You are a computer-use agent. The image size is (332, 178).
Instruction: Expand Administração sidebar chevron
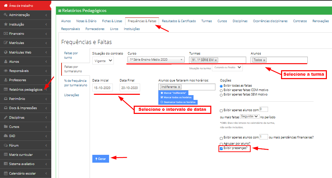46,15
